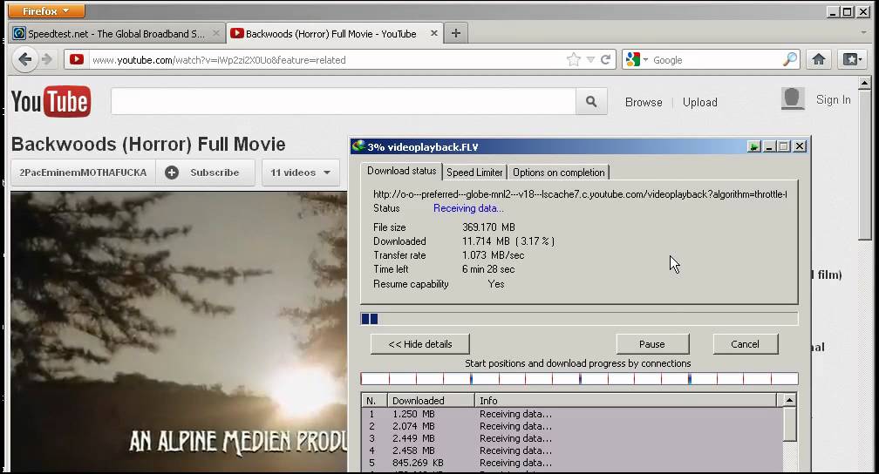Click the connections progress segment bar

pyautogui.click(x=579, y=379)
